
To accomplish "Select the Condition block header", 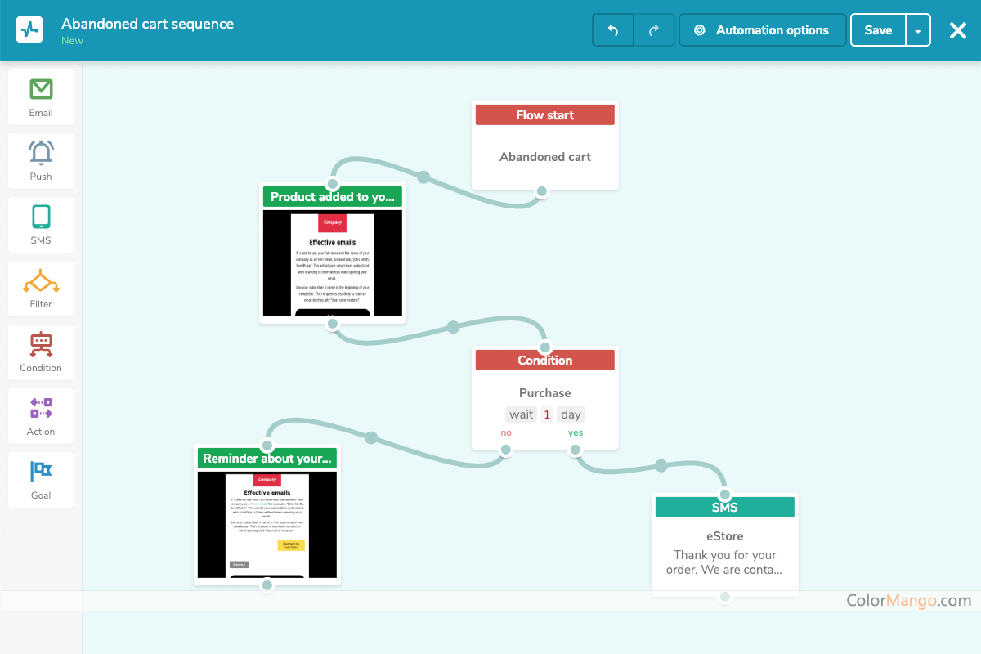I will pos(544,361).
